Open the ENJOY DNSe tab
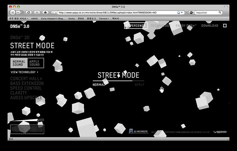237x151 pixels. pos(186,26)
